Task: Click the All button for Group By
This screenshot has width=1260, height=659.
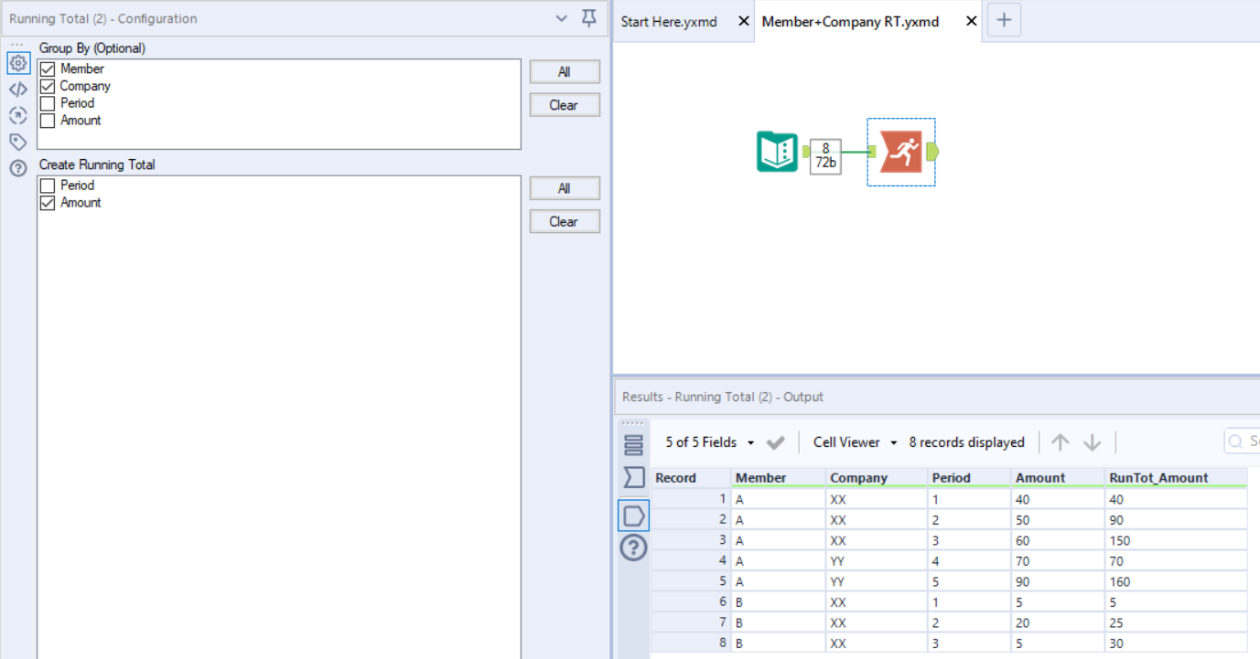Action: coord(564,71)
